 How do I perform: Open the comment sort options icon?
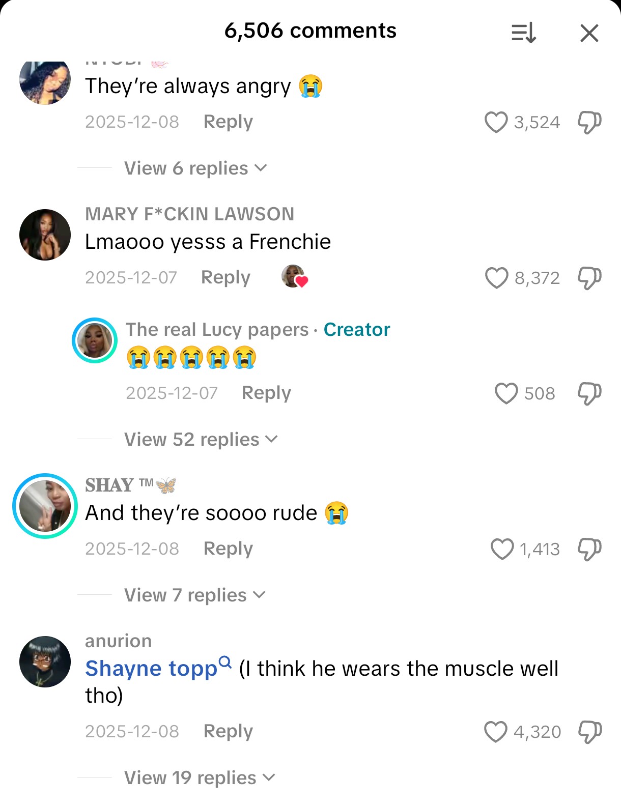tap(524, 33)
